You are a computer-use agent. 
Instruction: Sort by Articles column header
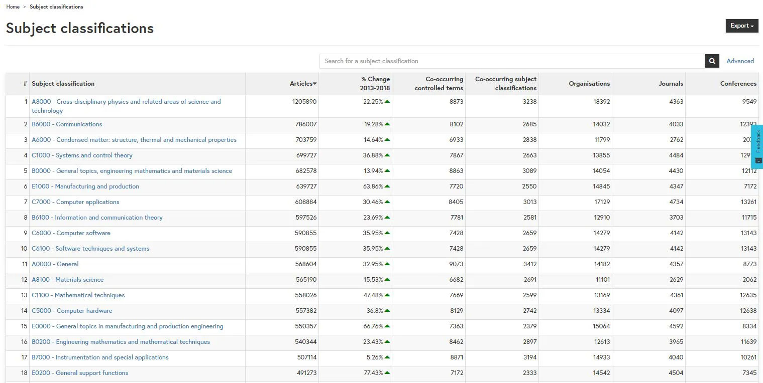click(x=303, y=84)
